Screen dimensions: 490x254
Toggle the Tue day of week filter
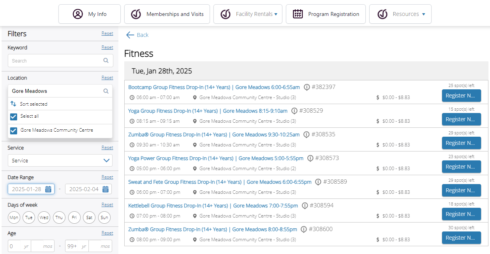29,217
